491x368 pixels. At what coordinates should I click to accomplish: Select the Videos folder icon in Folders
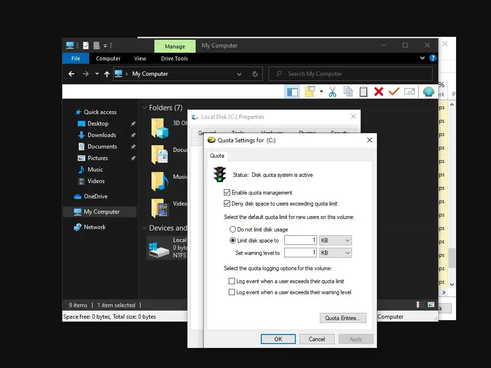pyautogui.click(x=160, y=208)
